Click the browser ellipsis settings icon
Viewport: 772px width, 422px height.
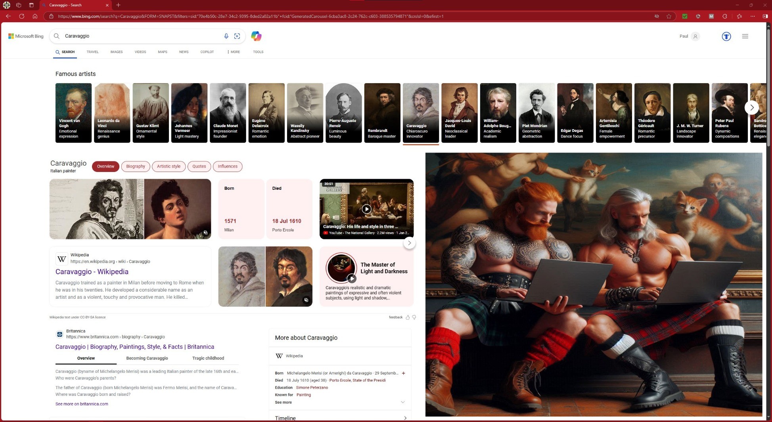pos(753,16)
